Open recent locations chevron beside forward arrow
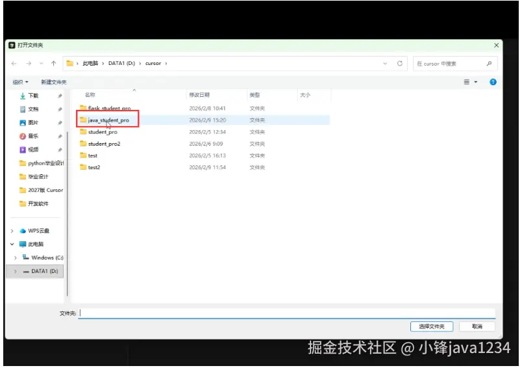The image size is (522, 368). pyautogui.click(x=42, y=63)
